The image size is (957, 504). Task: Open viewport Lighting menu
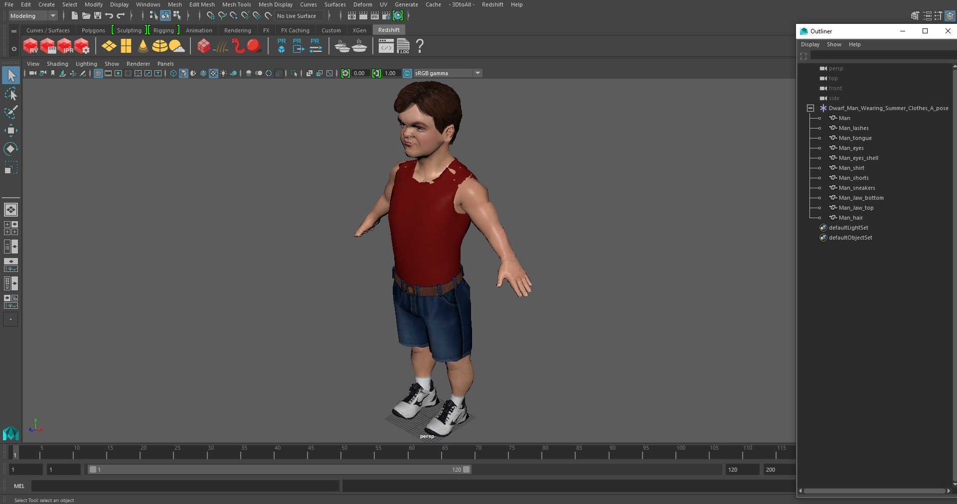click(x=86, y=64)
